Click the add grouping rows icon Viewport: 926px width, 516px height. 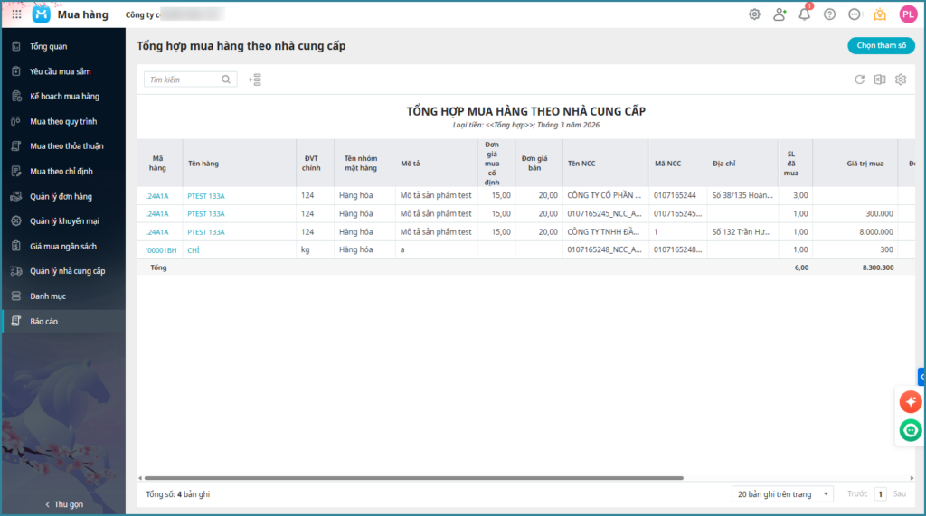[255, 80]
